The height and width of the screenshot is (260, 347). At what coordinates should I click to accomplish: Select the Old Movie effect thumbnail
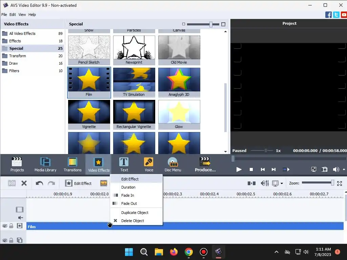179,50
